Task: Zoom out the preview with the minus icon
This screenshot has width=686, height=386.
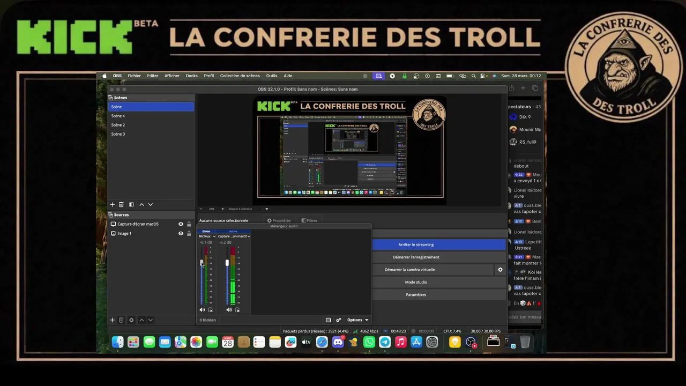Action: coord(201,209)
